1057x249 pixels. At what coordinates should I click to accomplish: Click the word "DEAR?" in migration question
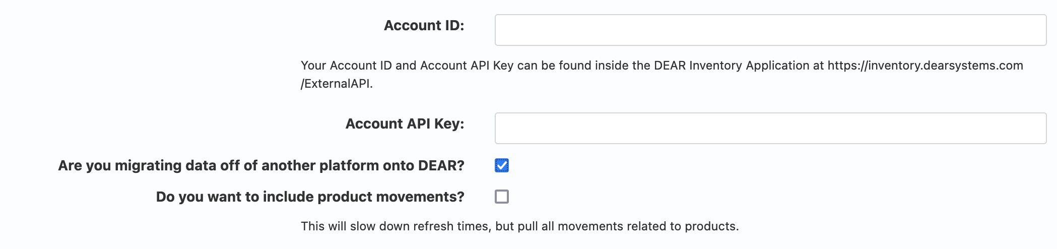click(441, 166)
